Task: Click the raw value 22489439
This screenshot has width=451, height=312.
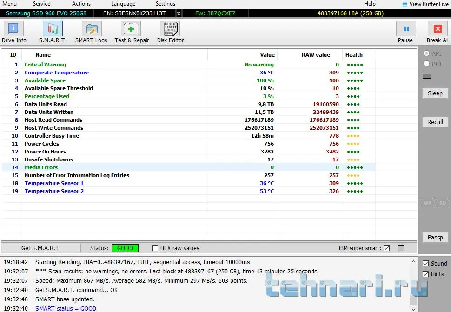Action: coord(326,112)
